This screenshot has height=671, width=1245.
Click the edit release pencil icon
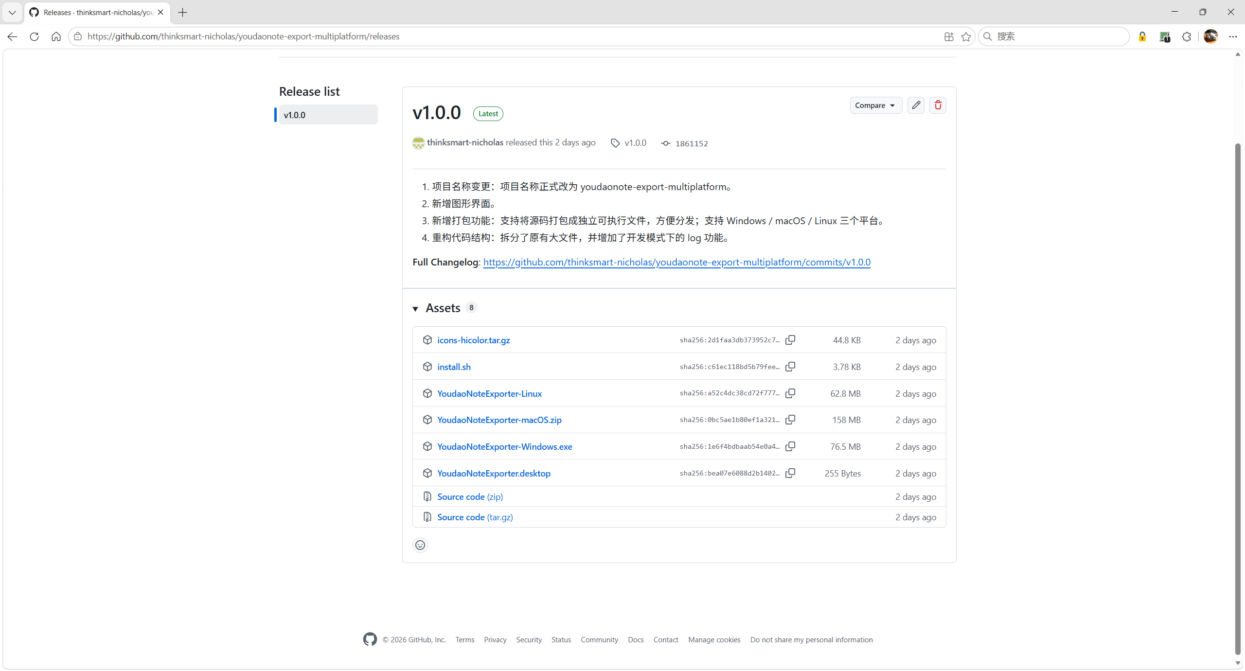coord(916,105)
